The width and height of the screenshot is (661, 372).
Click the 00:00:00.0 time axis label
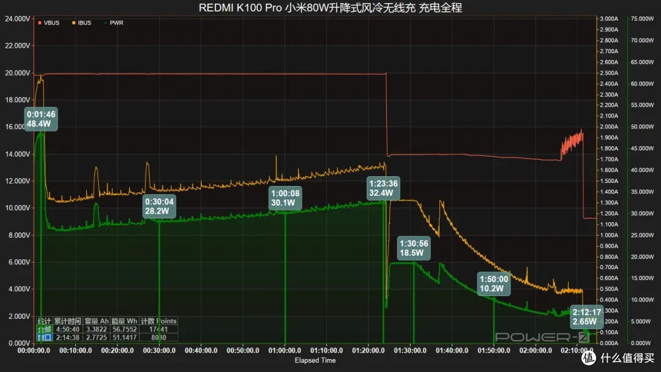click(34, 350)
